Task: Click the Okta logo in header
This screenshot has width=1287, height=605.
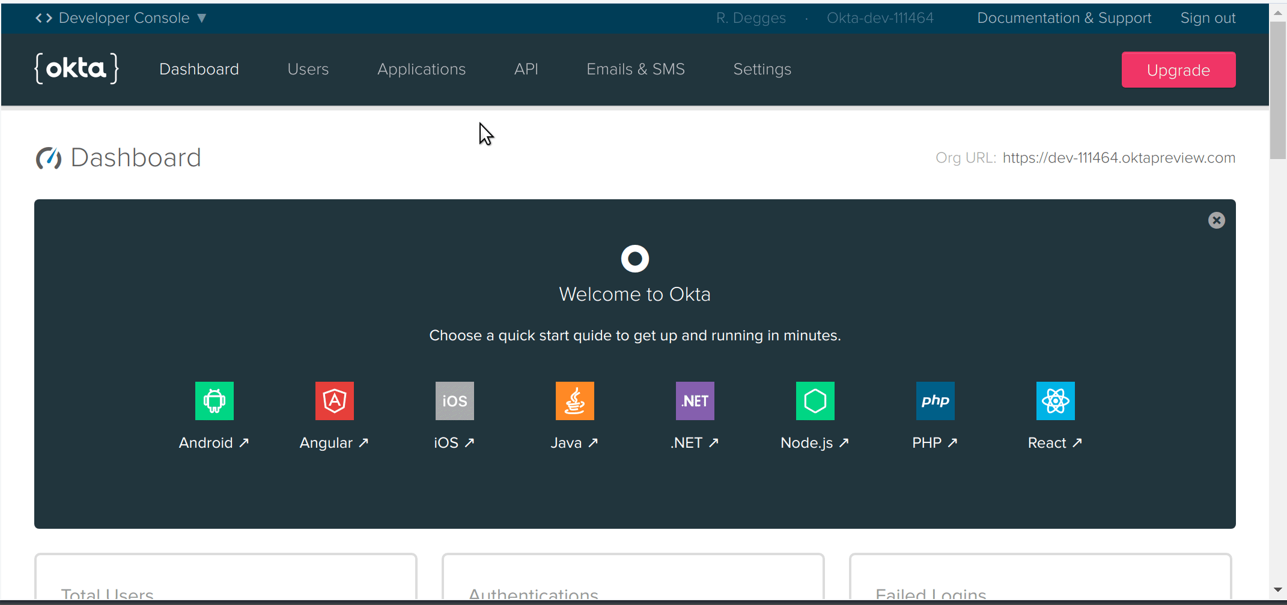Action: click(77, 68)
